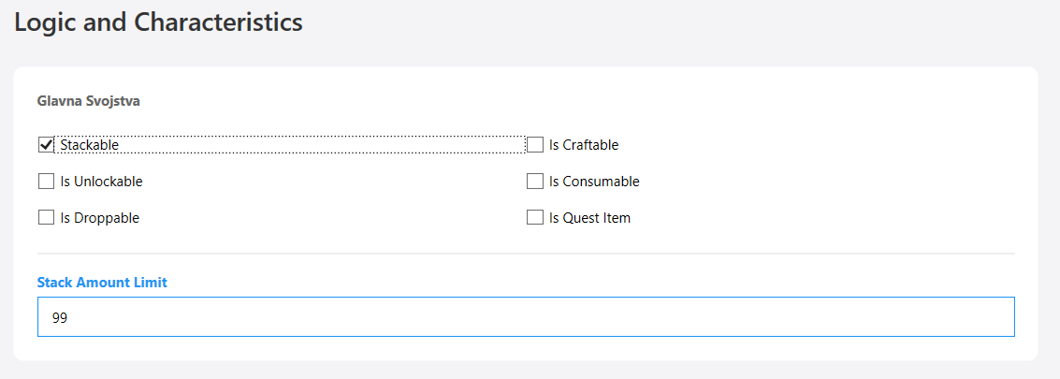1060x379 pixels.
Task: Tick the Is Droppable checkbox
Action: pyautogui.click(x=46, y=218)
